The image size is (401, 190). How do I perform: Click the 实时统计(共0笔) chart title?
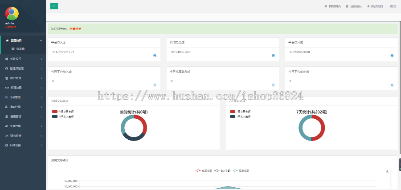134,112
